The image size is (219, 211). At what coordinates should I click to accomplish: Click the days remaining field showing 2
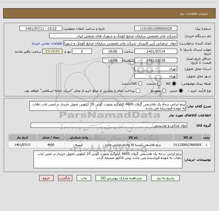[82, 51]
